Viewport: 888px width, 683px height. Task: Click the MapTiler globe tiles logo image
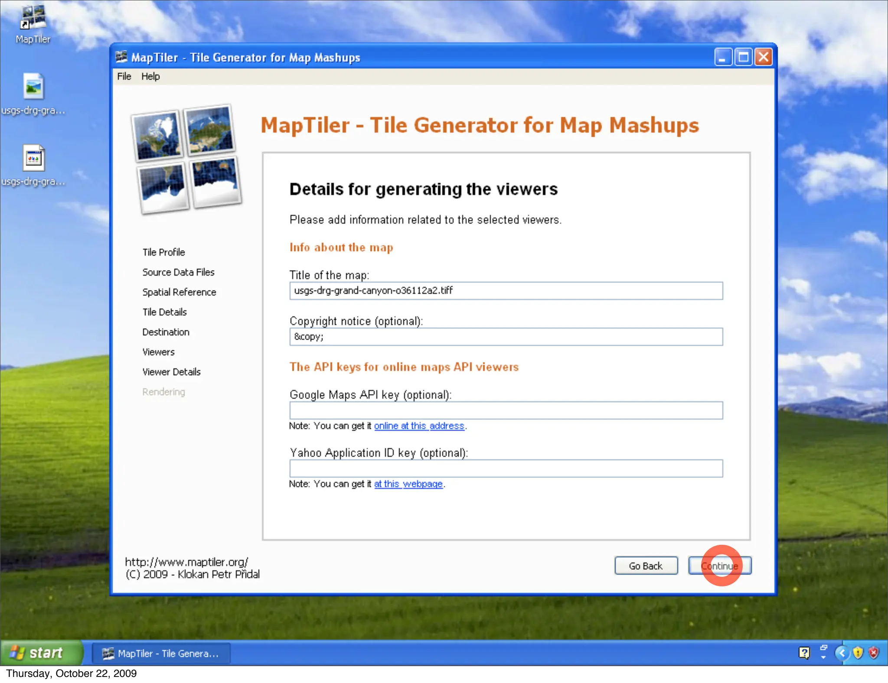(186, 159)
